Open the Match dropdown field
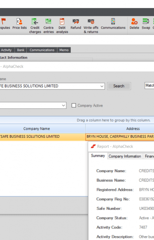The width and height of the screenshot is (154, 240). point(149,85)
